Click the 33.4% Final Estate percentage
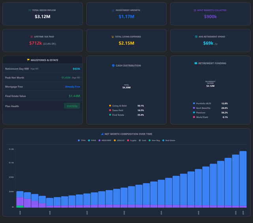 coord(141,115)
